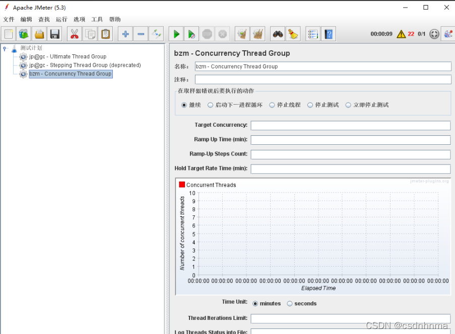Select jp@gc - Ultimate Thread Group node

click(x=68, y=56)
